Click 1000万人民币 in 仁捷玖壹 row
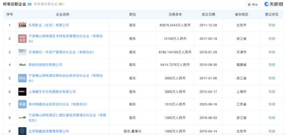 [x=175, y=118]
